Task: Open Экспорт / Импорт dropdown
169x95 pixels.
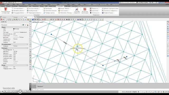Action: click(x=64, y=8)
